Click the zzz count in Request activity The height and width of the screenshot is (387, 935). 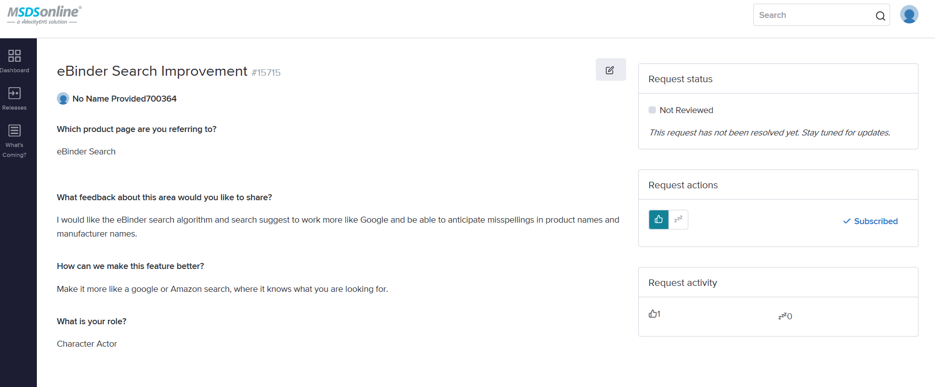click(785, 316)
